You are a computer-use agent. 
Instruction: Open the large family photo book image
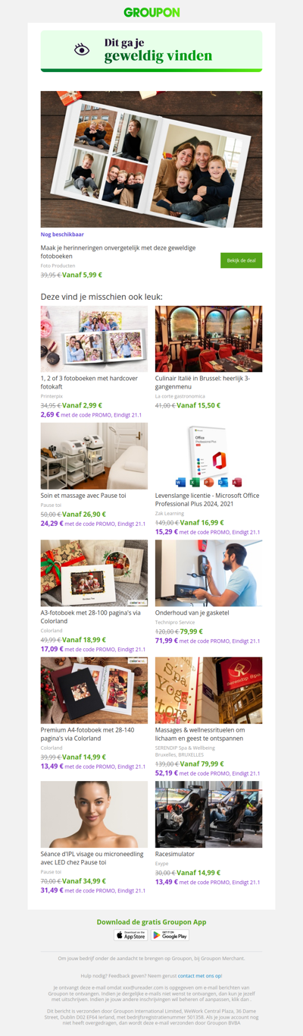click(151, 159)
